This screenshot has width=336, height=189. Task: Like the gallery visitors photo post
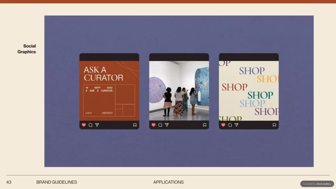tap(154, 125)
